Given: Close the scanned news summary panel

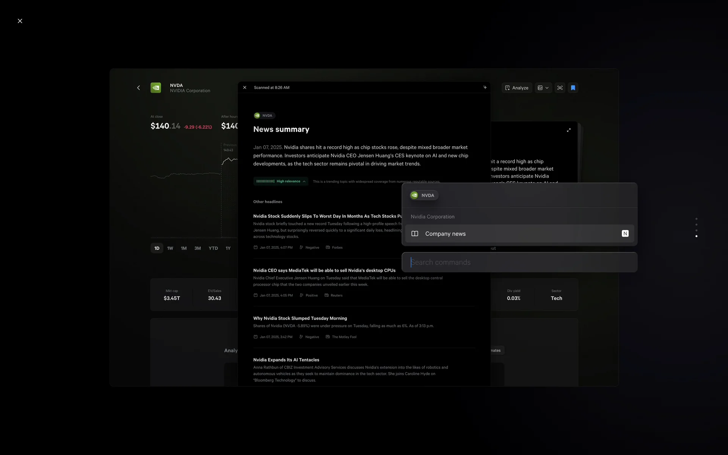Looking at the screenshot, I should (245, 88).
